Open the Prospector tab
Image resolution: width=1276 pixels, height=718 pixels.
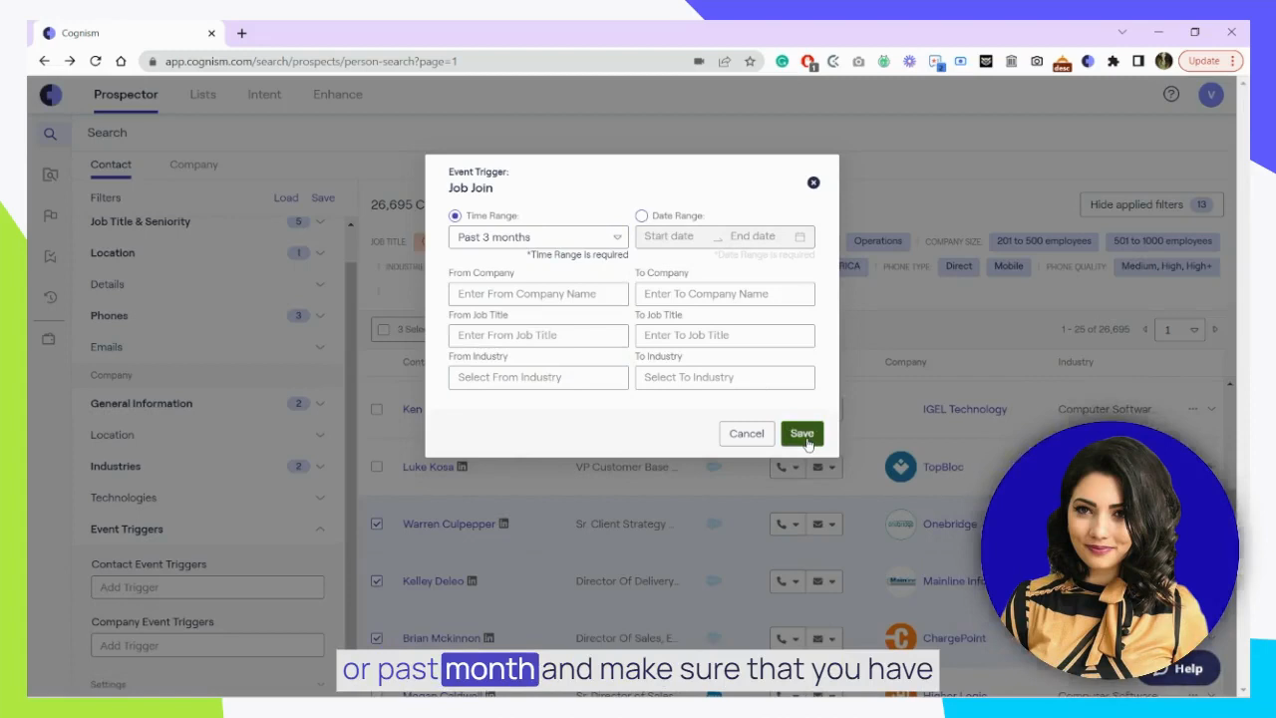pos(126,95)
